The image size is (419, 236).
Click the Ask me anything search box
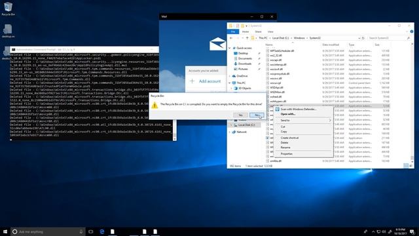click(48, 231)
